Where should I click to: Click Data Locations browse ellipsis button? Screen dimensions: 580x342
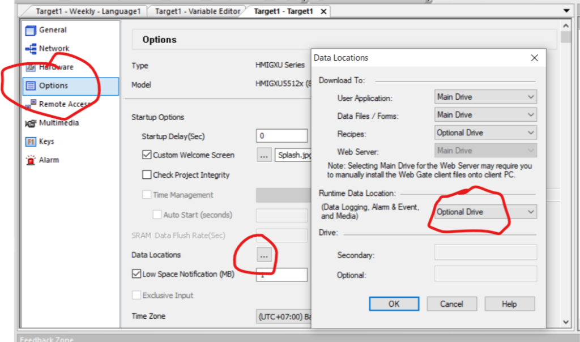[264, 255]
